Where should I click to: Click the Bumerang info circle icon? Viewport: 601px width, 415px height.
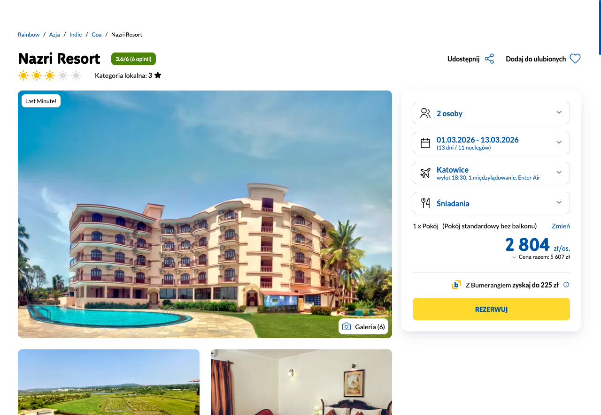point(566,285)
